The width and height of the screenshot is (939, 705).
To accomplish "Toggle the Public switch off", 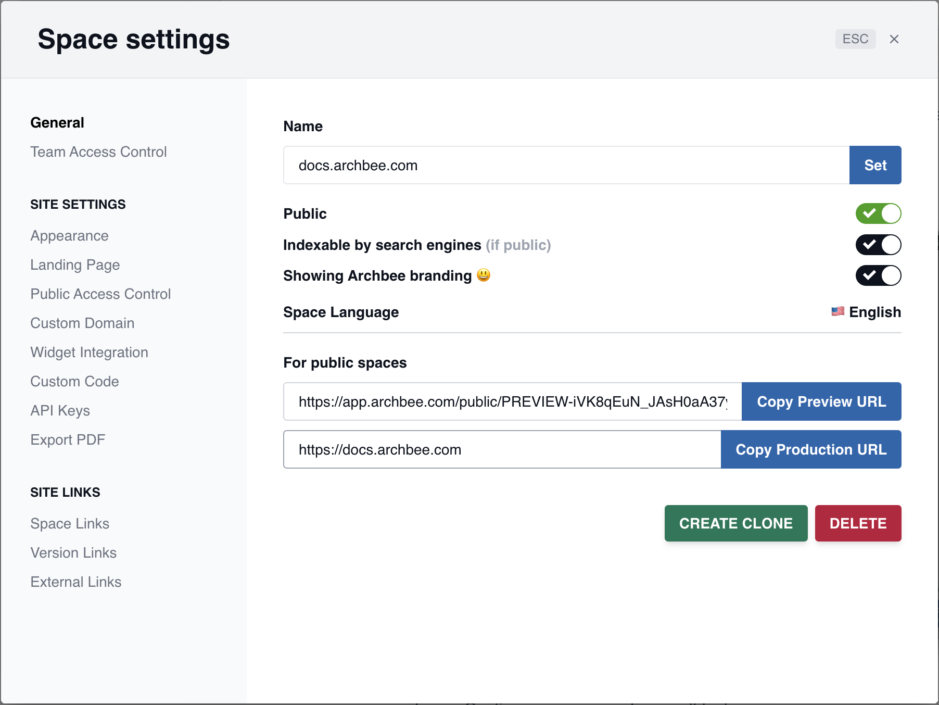I will (878, 213).
